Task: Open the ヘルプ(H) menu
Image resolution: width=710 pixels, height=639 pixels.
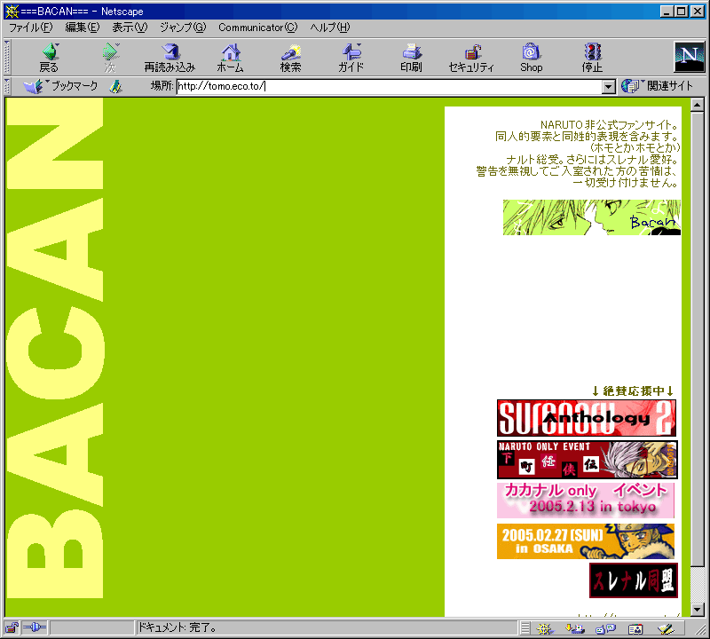Action: point(330,28)
